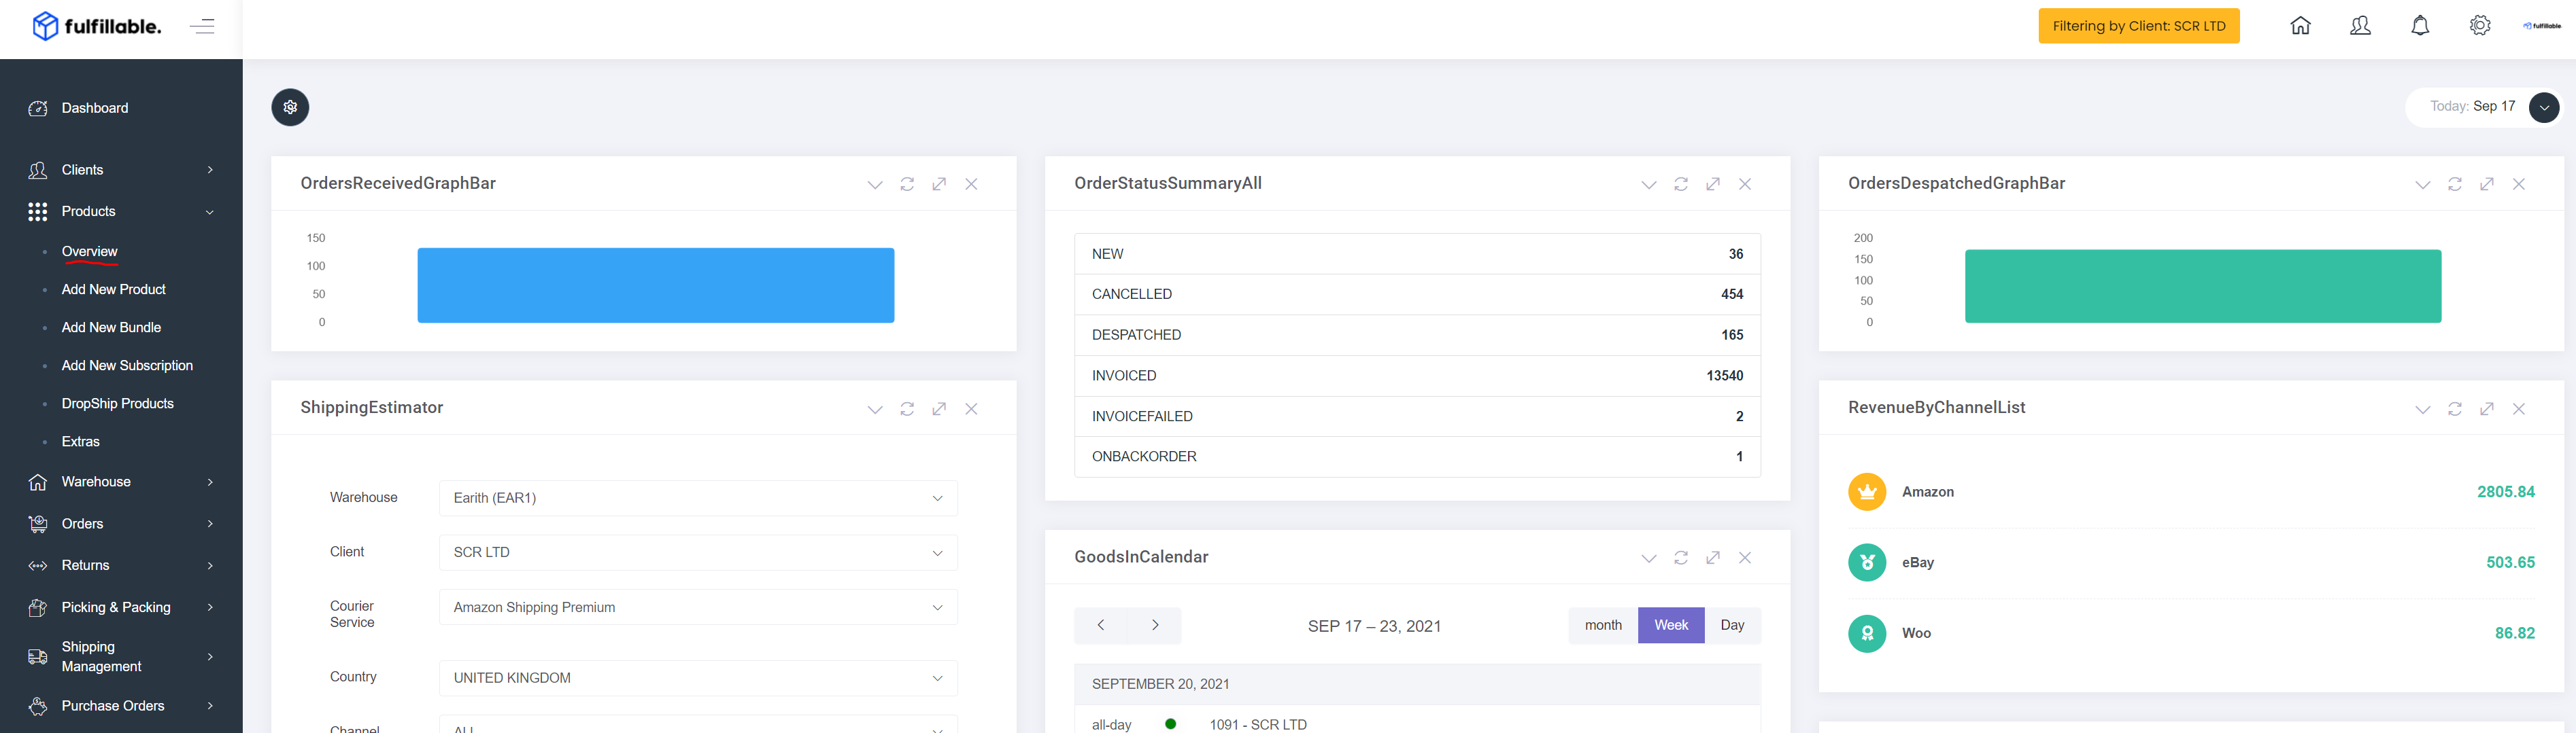
Task: Collapse the ShippingEstimator widget
Action: [x=875, y=410]
